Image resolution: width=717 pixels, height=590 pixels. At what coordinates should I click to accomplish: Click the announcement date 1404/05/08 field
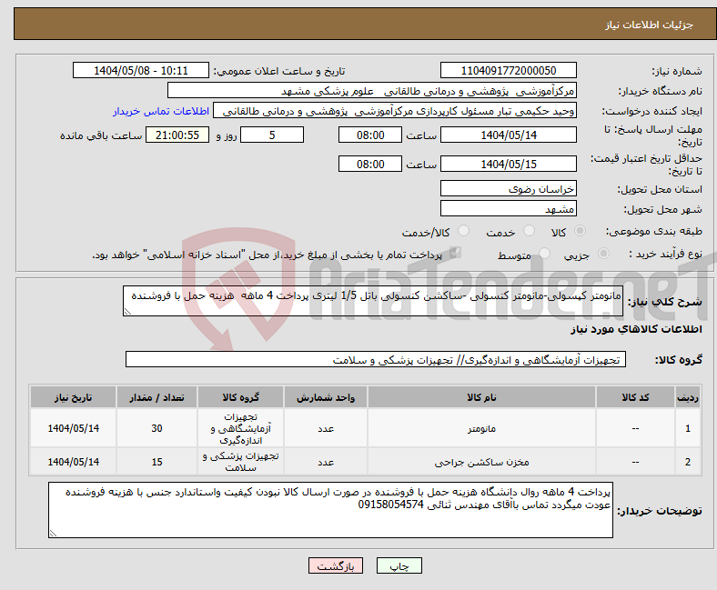[141, 70]
